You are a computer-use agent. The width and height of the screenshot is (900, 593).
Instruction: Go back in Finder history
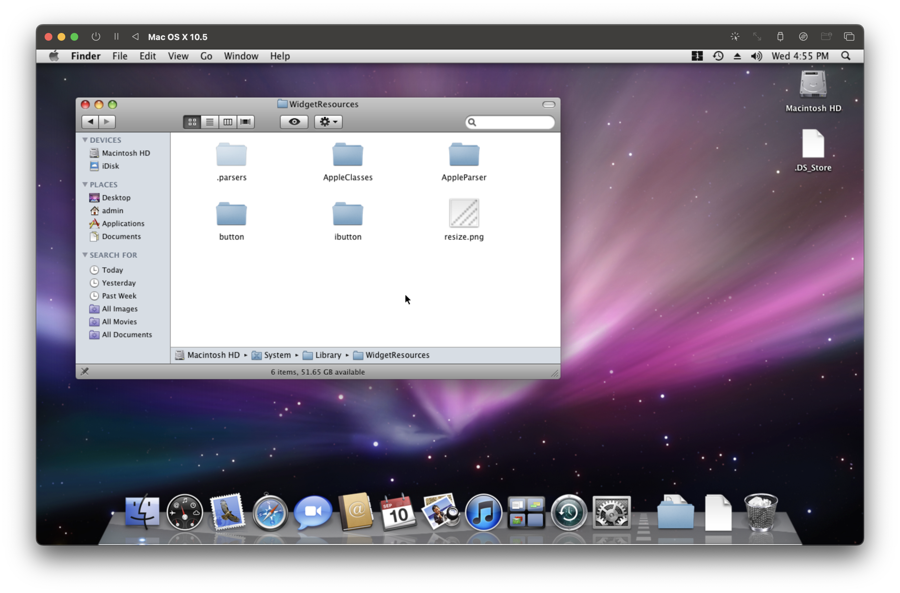pos(90,122)
